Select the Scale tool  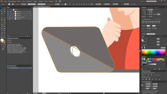click(4, 22)
